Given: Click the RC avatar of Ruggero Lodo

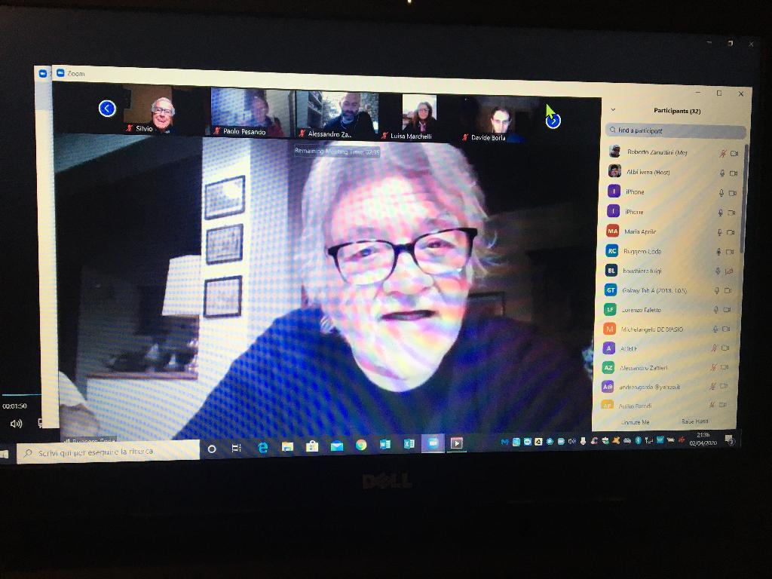Looking at the screenshot, I should click(x=612, y=250).
